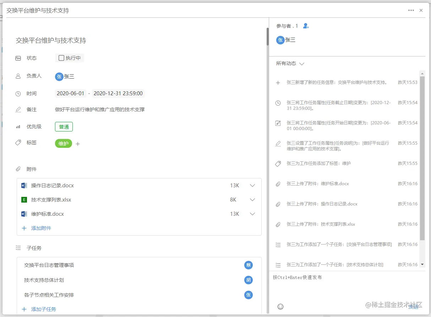The height and width of the screenshot is (317, 431).
Task: Click Word icon of 维护标准.docx
Action: tap(24, 214)
